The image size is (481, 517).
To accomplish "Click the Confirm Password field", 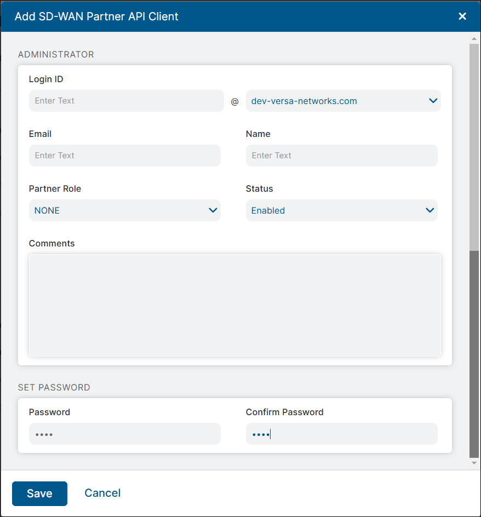I will click(x=341, y=434).
